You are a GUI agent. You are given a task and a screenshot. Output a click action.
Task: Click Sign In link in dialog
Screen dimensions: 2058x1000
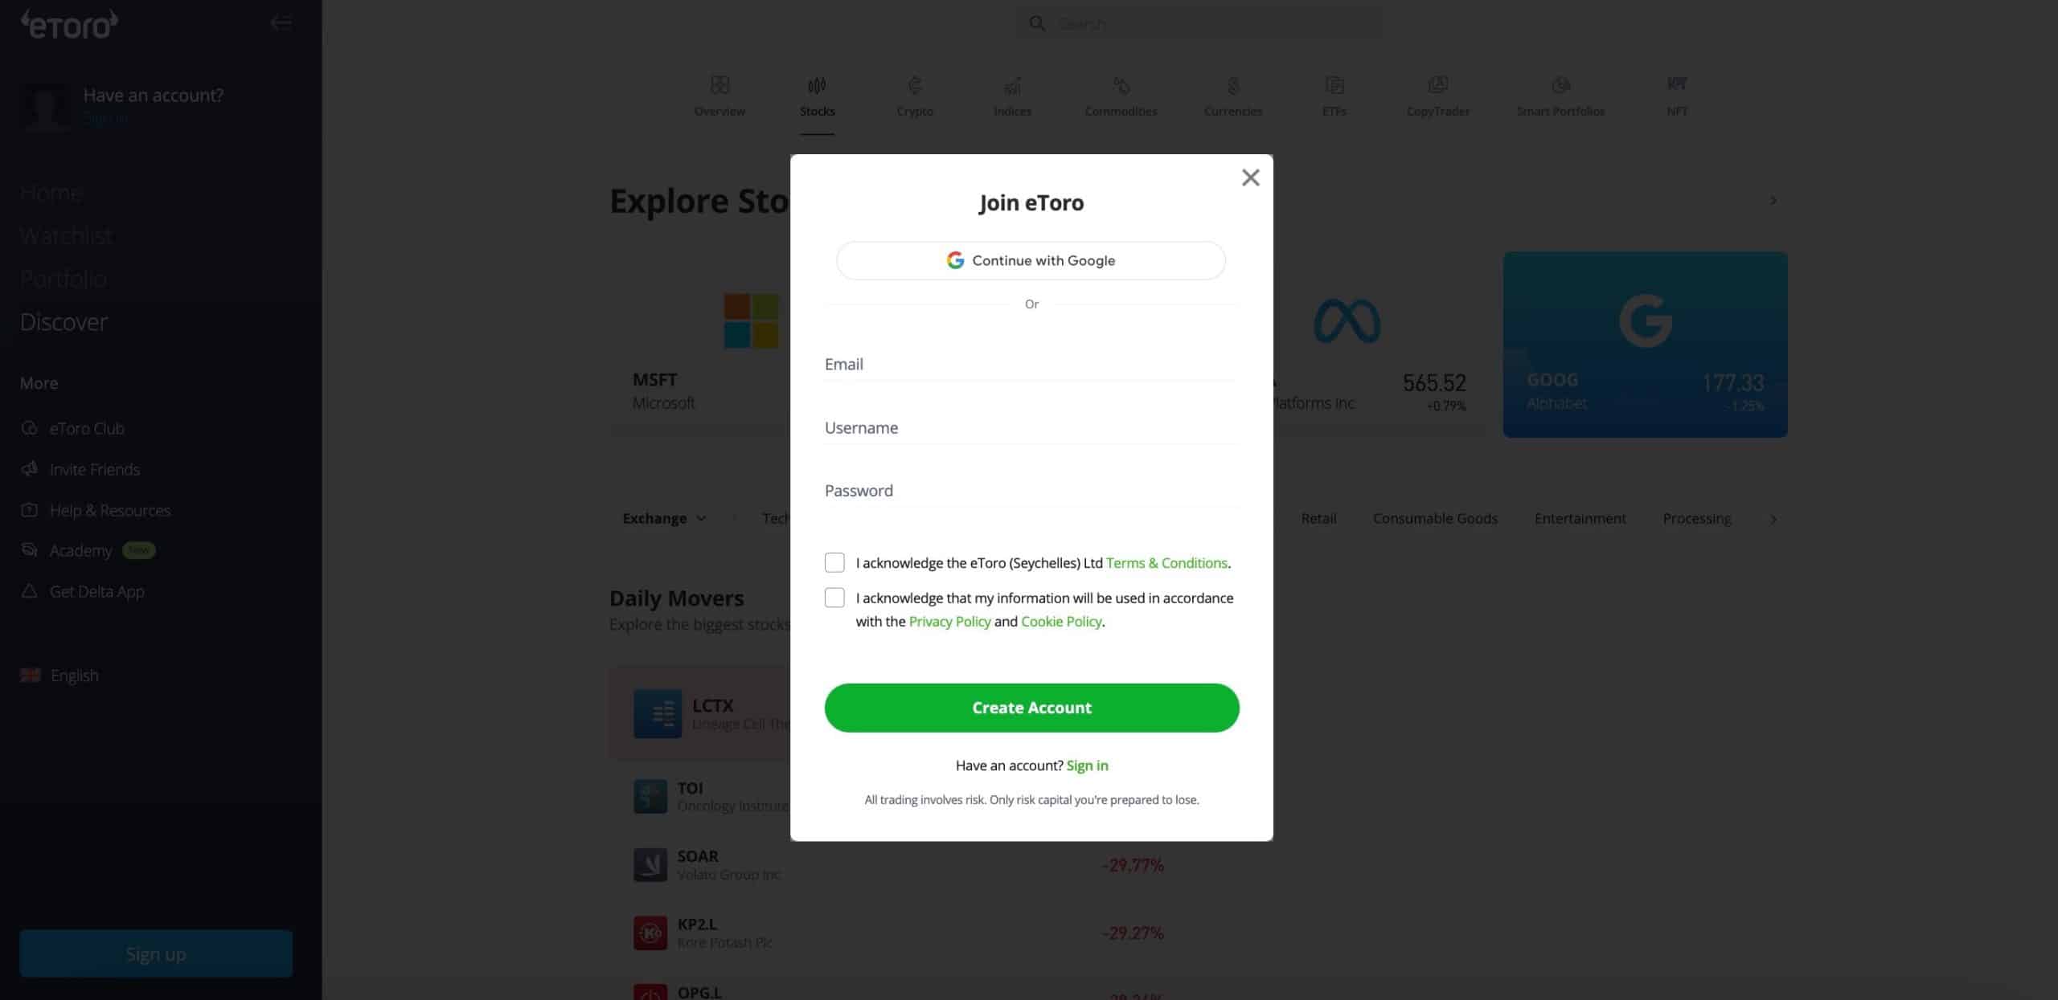[1087, 764]
